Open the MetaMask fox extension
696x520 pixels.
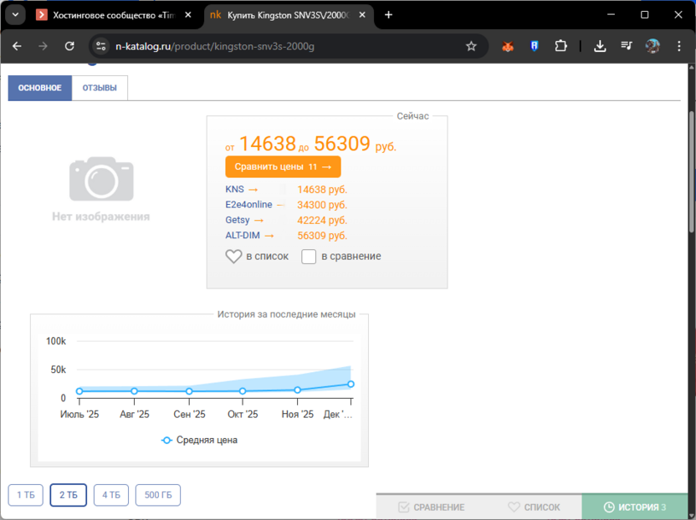[x=508, y=46]
